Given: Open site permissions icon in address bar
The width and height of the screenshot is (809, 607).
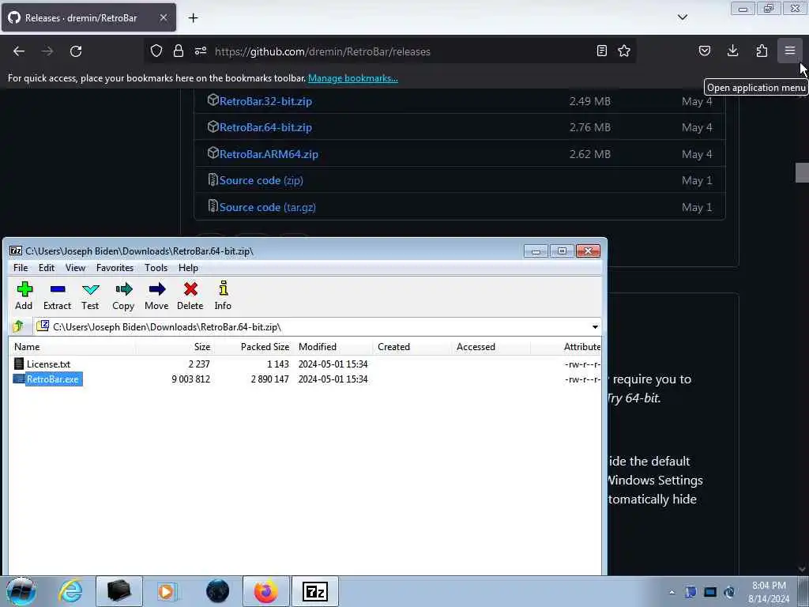Looking at the screenshot, I should point(201,51).
